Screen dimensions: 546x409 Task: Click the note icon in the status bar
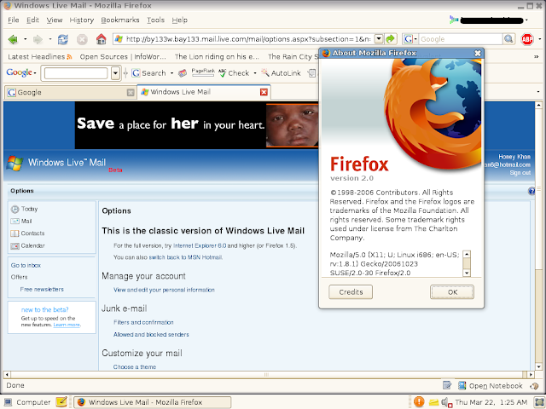pyautogui.click(x=447, y=385)
